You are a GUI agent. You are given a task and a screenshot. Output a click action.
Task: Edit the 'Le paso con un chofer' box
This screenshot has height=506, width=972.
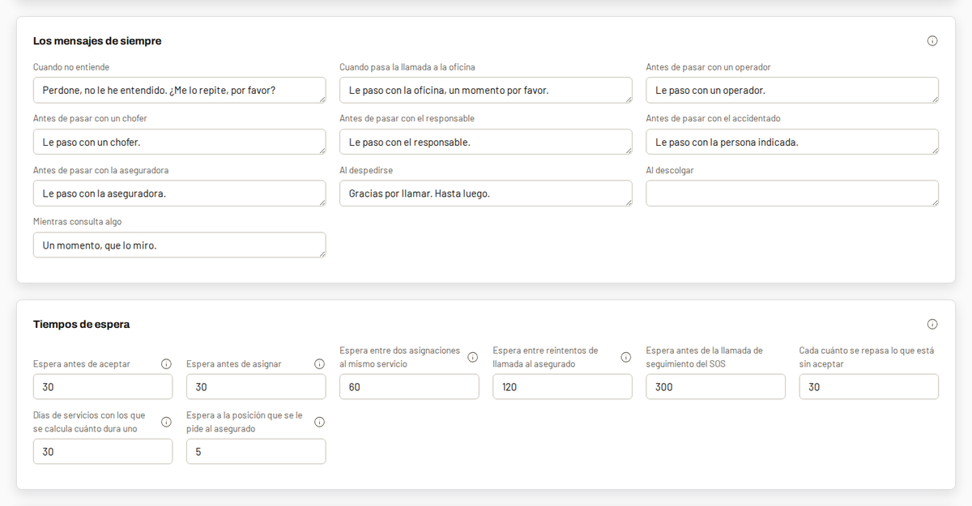pos(180,142)
